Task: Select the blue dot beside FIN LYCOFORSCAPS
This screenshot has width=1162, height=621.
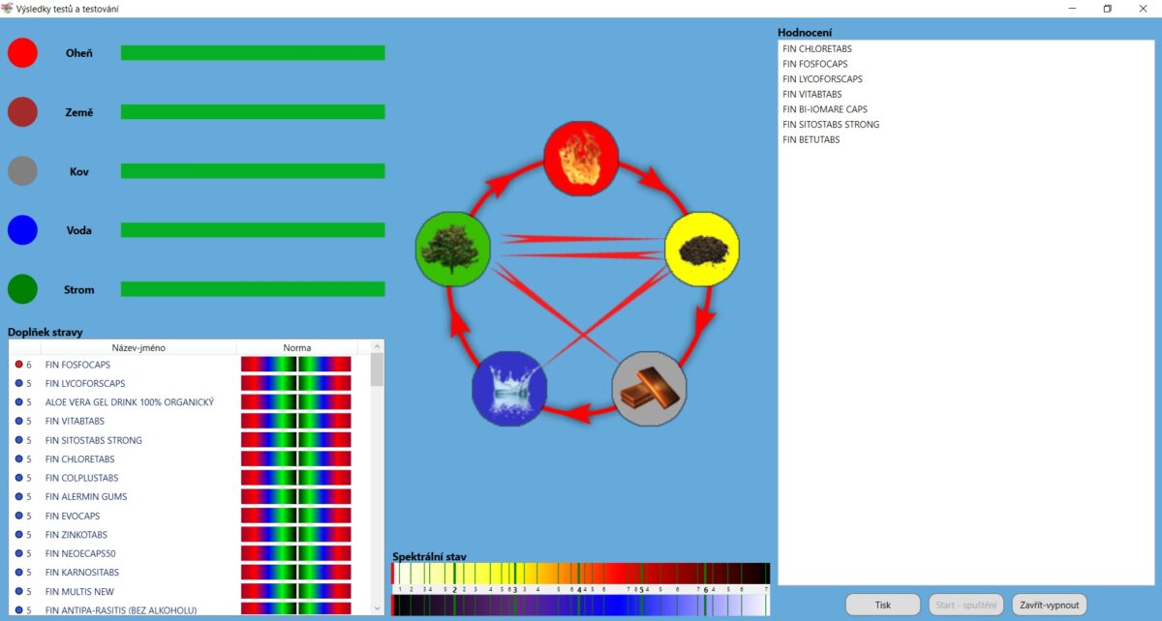Action: pyautogui.click(x=18, y=384)
